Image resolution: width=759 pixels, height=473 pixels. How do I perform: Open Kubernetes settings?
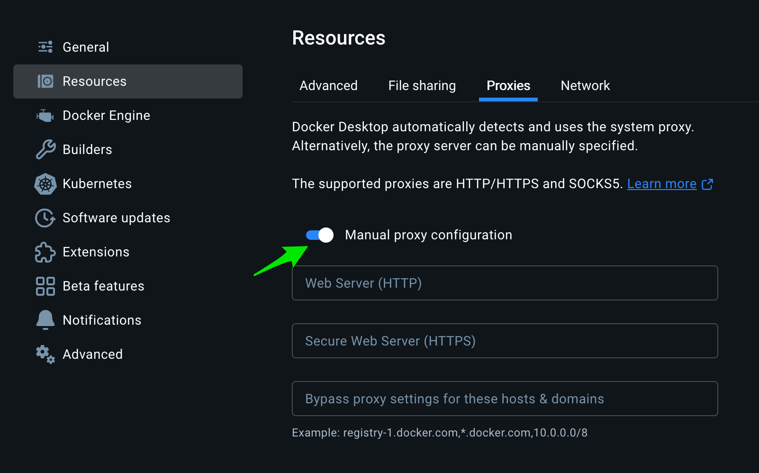tap(128, 183)
